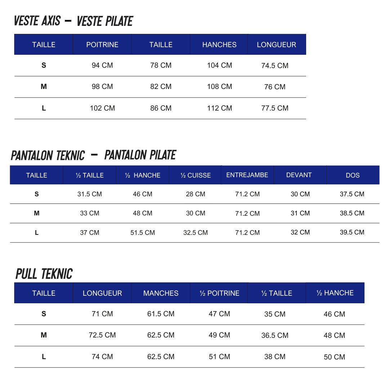
Task: Click the 37.5 CM dos measurement
Action: [x=352, y=194]
